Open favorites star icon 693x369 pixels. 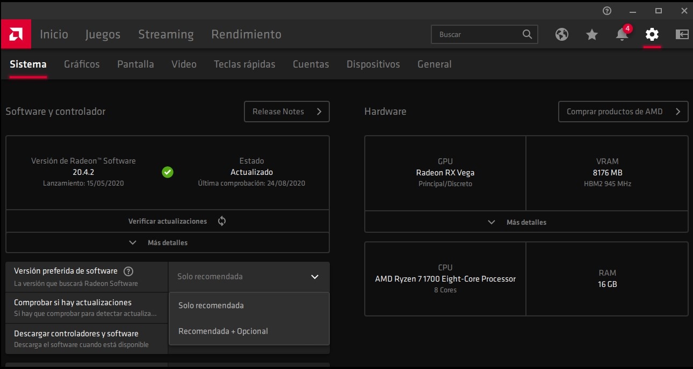[592, 34]
